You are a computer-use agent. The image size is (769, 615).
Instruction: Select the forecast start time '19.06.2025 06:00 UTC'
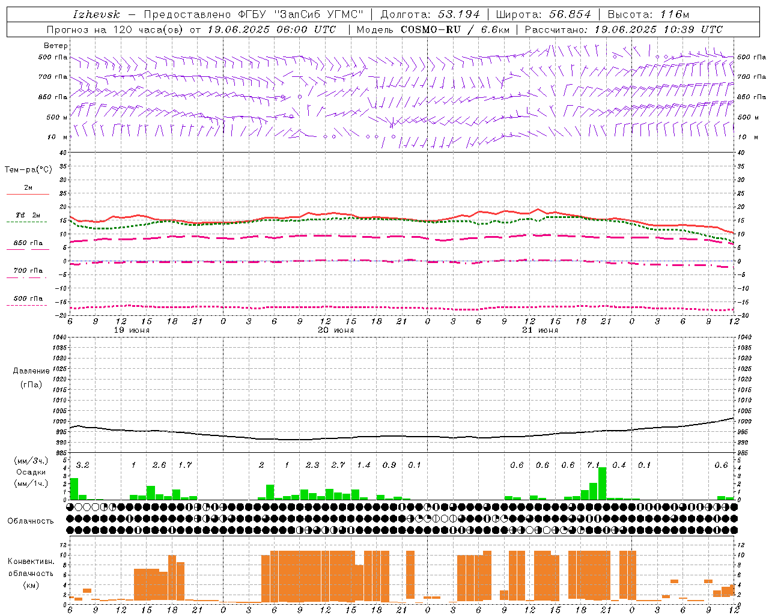coord(272,29)
